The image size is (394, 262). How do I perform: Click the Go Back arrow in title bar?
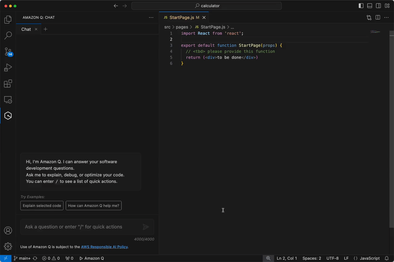click(116, 6)
